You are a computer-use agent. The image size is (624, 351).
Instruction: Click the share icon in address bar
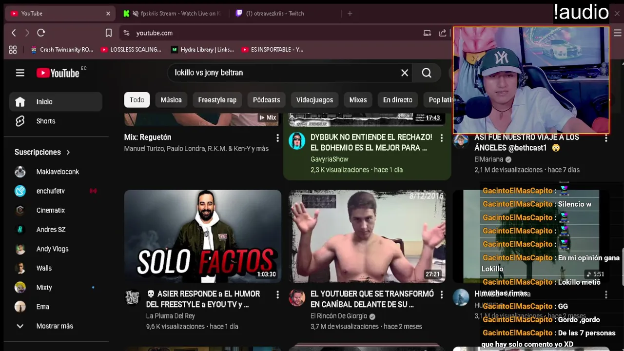(443, 33)
